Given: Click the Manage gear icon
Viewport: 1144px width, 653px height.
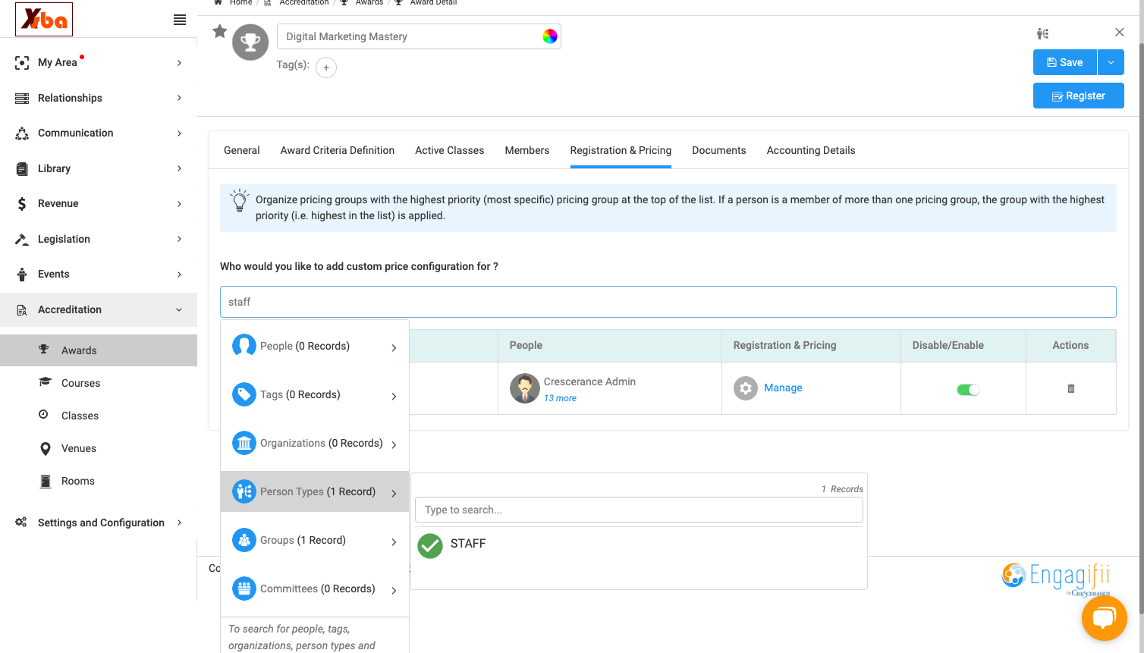Looking at the screenshot, I should (746, 388).
